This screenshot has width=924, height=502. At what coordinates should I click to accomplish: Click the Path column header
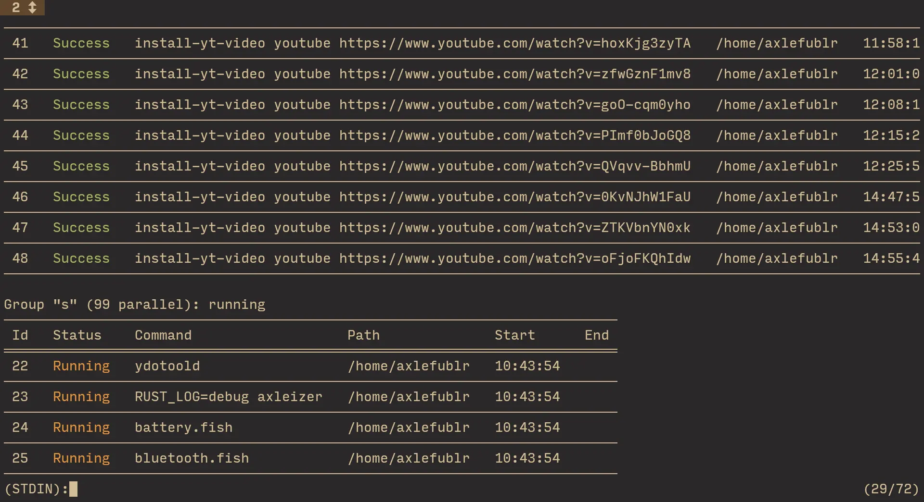(x=363, y=335)
